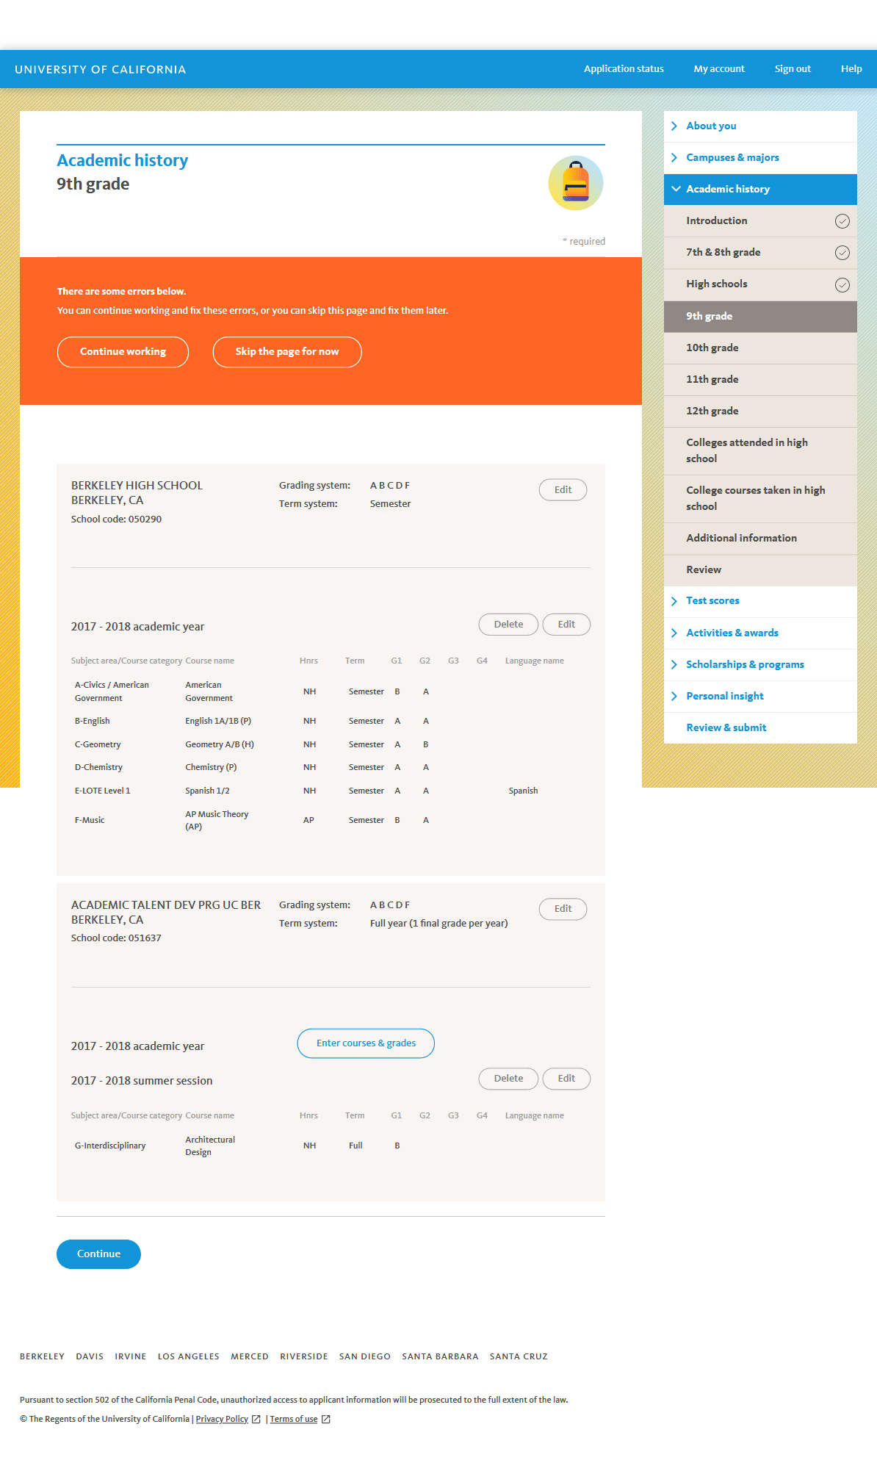This screenshot has width=877, height=1460.
Task: Open Additional information sidebar item
Action: click(x=760, y=539)
